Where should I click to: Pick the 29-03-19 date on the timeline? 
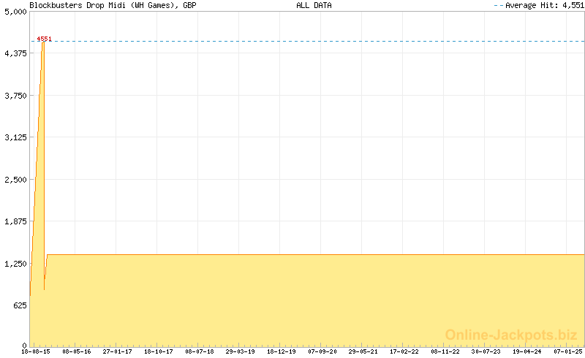241,352
